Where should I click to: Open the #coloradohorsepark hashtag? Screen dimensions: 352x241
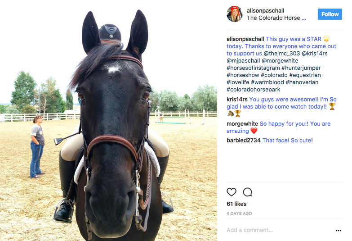(254, 89)
